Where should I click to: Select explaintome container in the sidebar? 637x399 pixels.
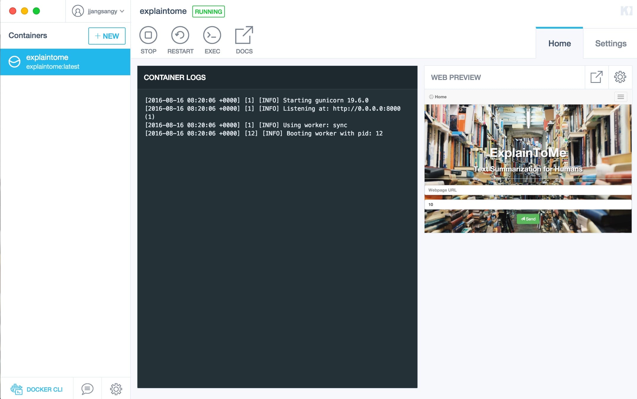click(65, 62)
